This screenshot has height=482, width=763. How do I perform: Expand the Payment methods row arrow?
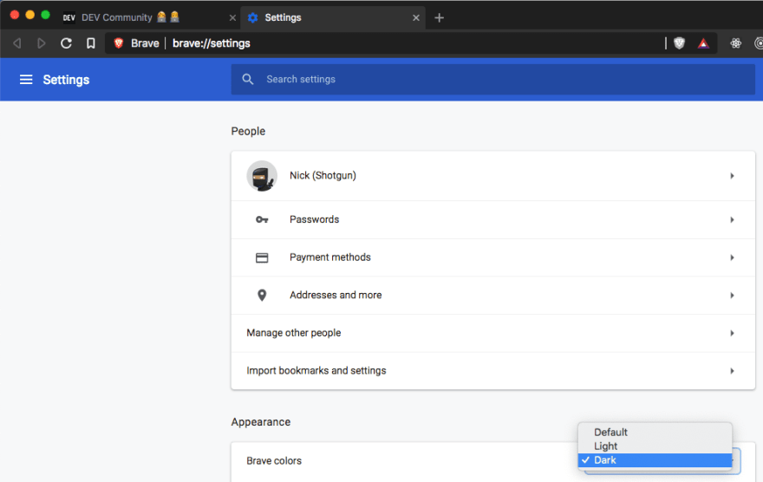[x=732, y=257]
